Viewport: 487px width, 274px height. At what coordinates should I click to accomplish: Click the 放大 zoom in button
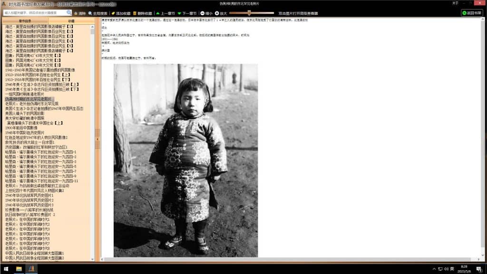[x=221, y=13]
